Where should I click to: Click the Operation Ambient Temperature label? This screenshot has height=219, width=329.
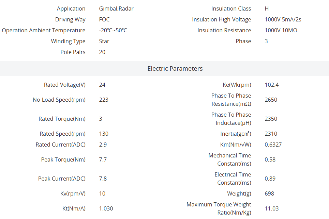click(44, 31)
